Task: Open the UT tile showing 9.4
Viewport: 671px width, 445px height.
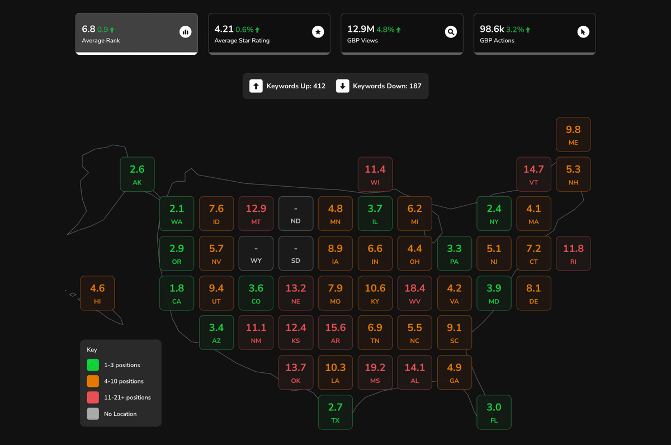Action: click(x=216, y=293)
